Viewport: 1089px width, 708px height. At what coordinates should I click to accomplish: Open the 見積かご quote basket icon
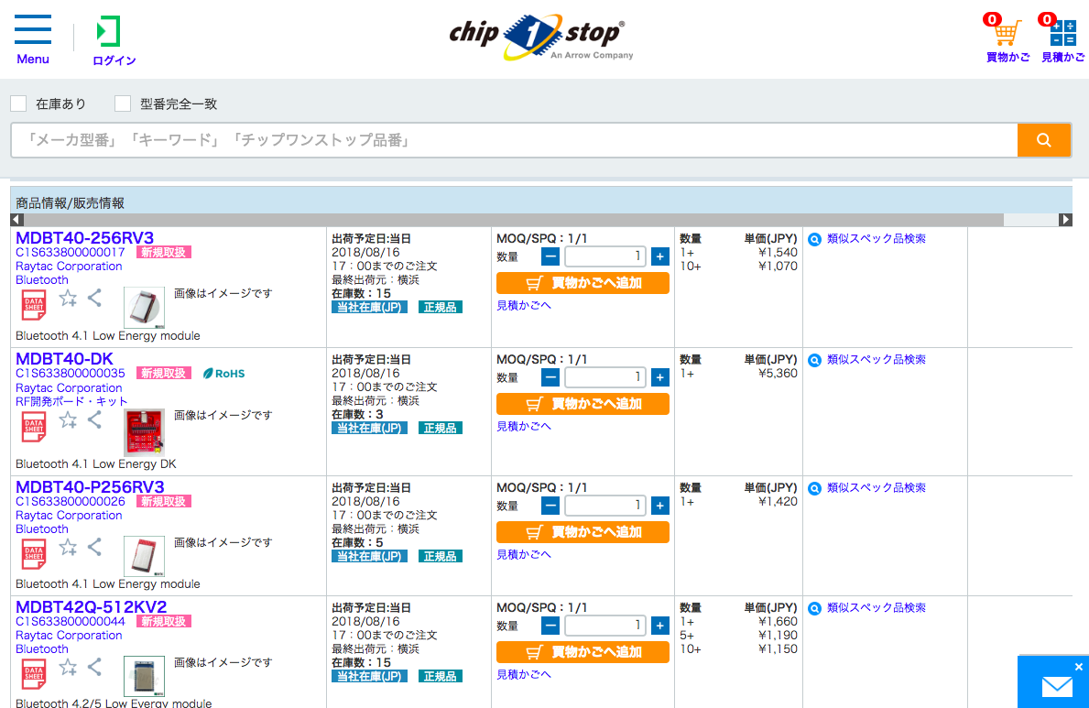pos(1062,34)
